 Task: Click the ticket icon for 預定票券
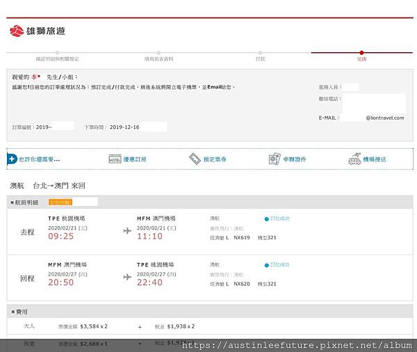[x=195, y=159]
